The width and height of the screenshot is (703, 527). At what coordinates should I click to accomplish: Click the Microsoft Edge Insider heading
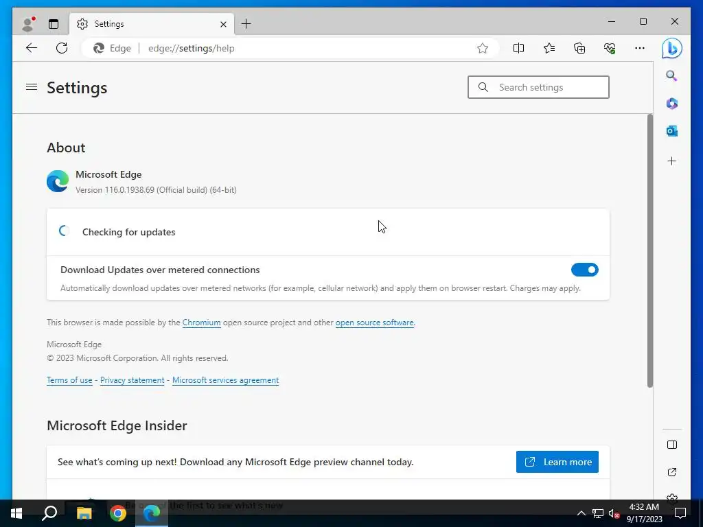[x=117, y=425]
